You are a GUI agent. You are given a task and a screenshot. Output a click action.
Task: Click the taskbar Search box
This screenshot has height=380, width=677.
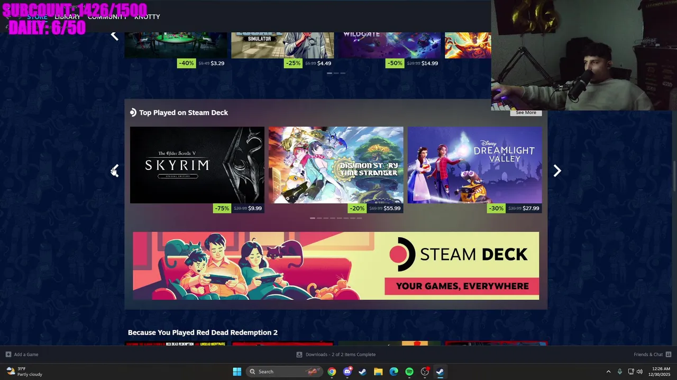point(284,372)
